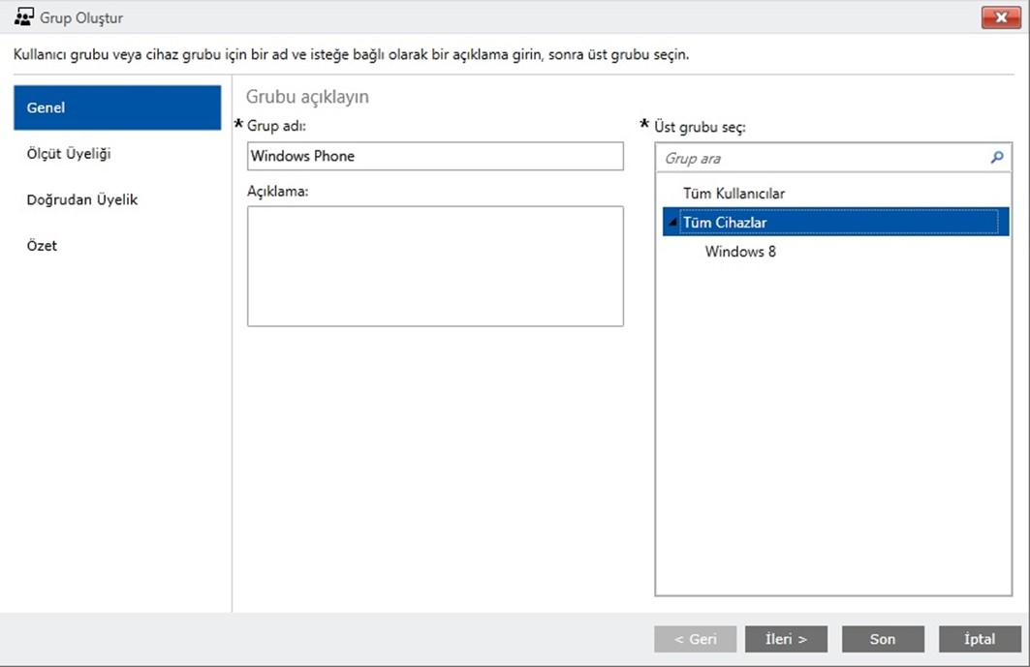Open the Genel wizard step
Image resolution: width=1030 pixels, height=667 pixels.
click(x=117, y=107)
